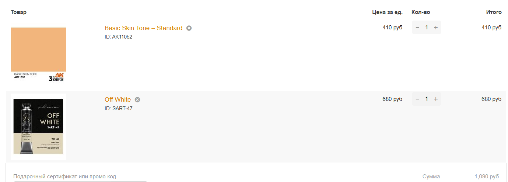Screen dimensions: 508x182
Task: Open the Off White paint tube thumbnail
Action: (38, 127)
